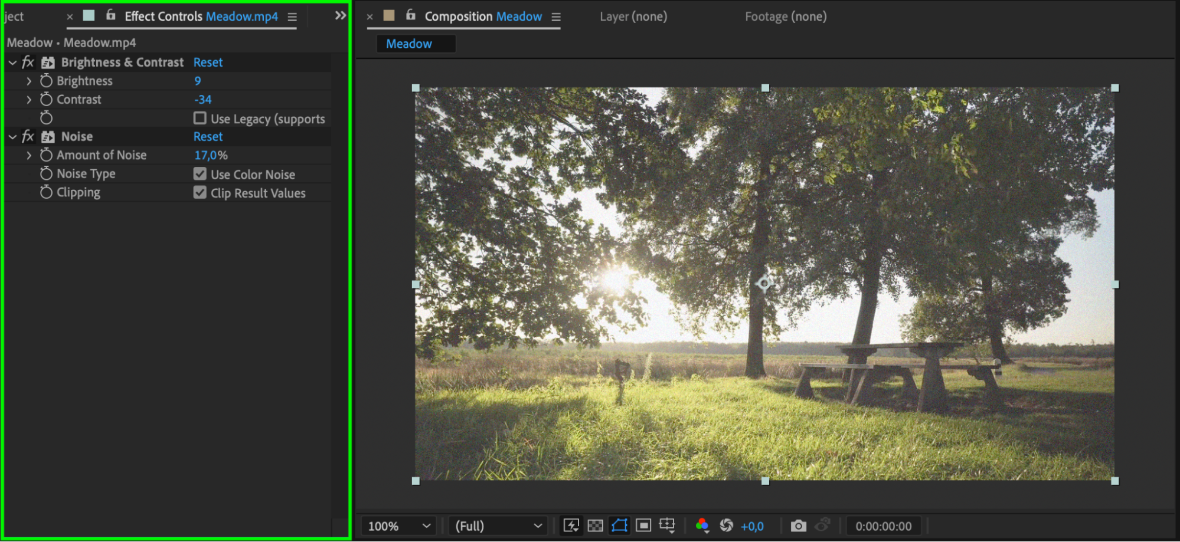Click the Contrast value -34
The image size is (1180, 542).
[x=203, y=99]
